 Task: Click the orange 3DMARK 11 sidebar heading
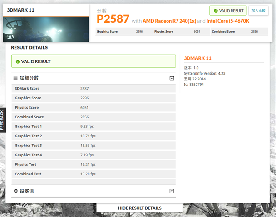point(197,58)
